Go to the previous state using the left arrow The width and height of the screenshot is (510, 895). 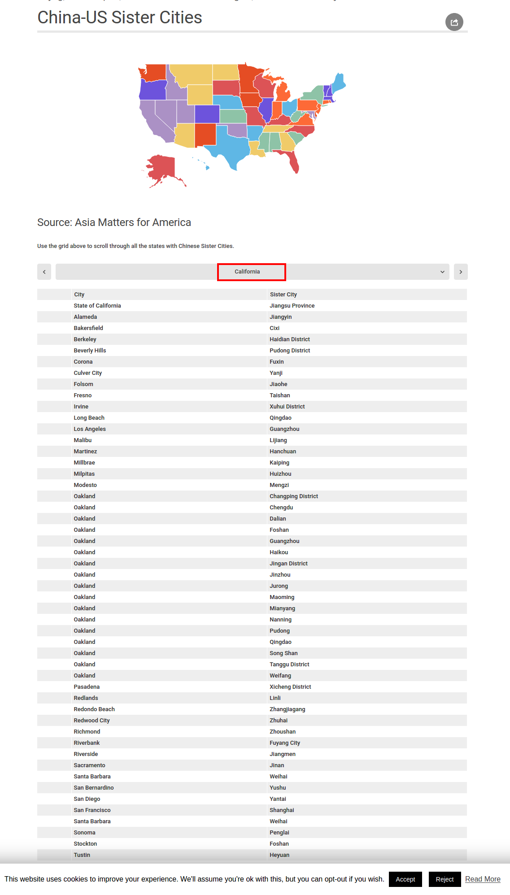pyautogui.click(x=44, y=272)
